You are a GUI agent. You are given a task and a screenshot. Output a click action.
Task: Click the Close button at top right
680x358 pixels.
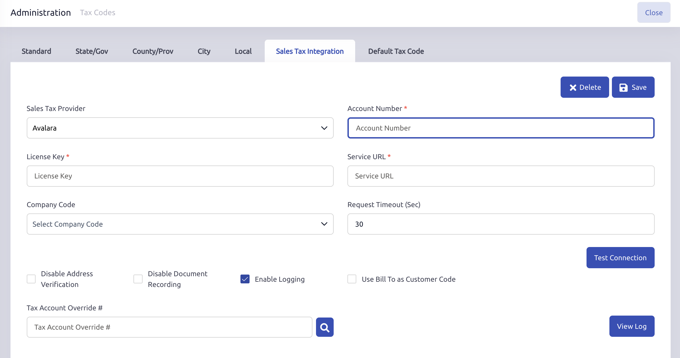tap(654, 13)
